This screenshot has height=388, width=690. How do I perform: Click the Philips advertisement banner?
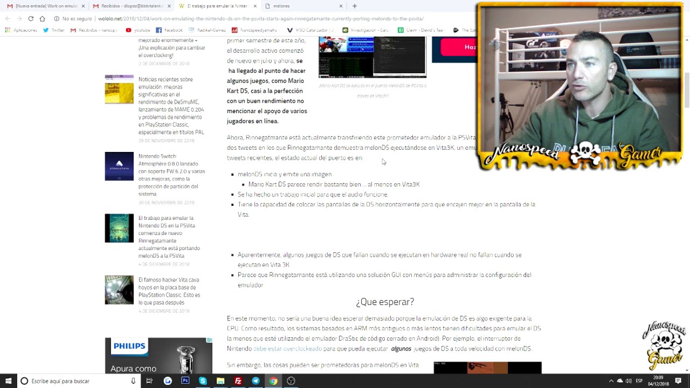click(x=158, y=356)
